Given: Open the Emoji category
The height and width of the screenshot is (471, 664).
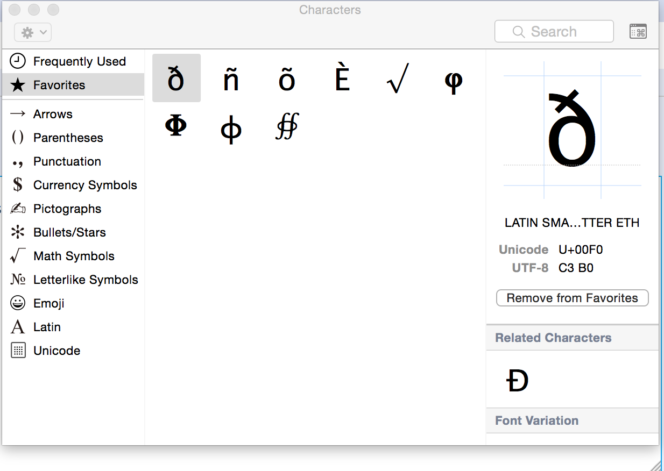Looking at the screenshot, I should click(73, 303).
